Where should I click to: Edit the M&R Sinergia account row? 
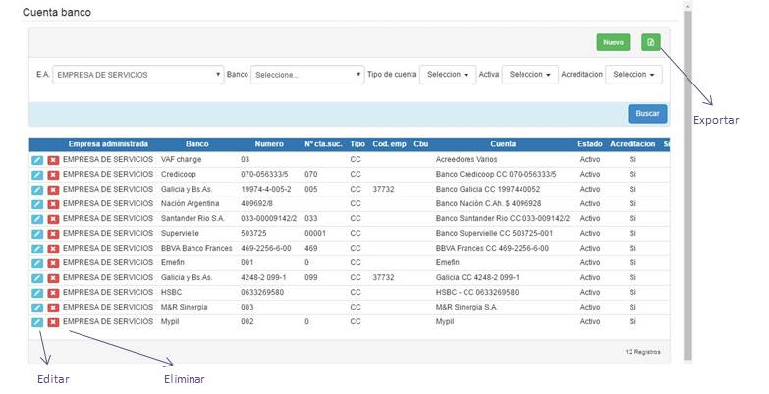click(x=36, y=307)
